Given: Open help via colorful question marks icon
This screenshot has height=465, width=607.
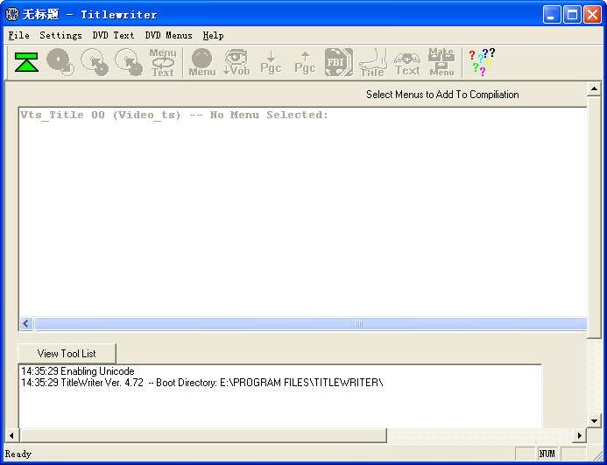Looking at the screenshot, I should 482,62.
